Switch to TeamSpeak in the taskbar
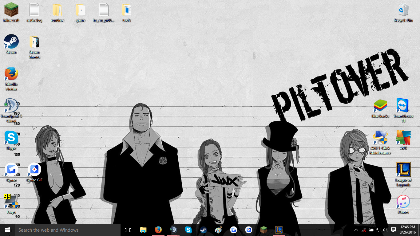The height and width of the screenshot is (236, 420). click(x=173, y=230)
